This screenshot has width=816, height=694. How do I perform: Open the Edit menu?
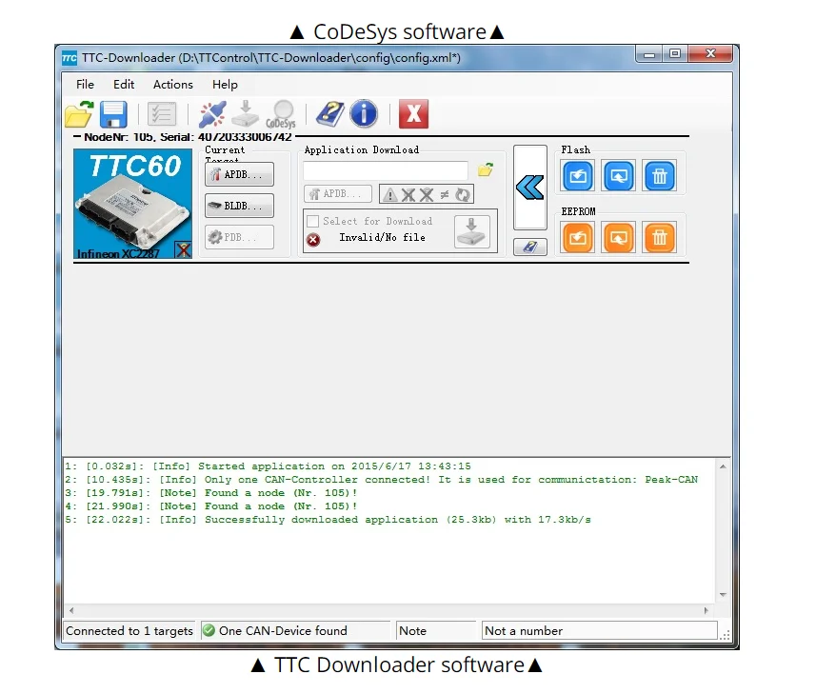click(x=124, y=85)
